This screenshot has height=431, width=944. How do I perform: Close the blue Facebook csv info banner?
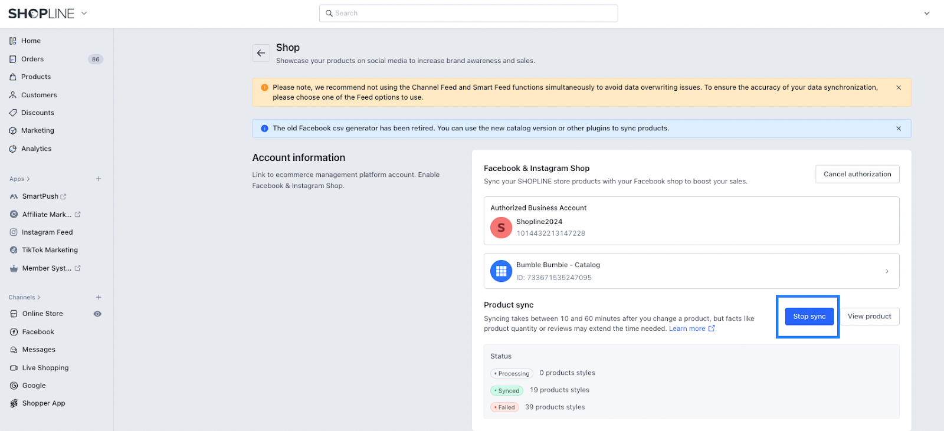899,129
